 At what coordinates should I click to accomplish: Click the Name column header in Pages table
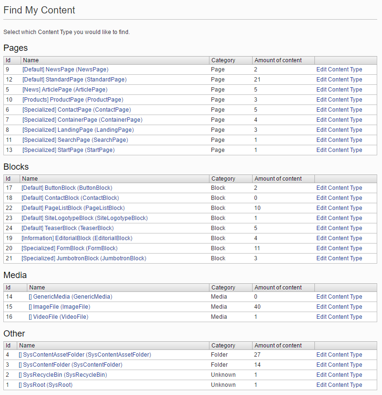click(x=31, y=60)
